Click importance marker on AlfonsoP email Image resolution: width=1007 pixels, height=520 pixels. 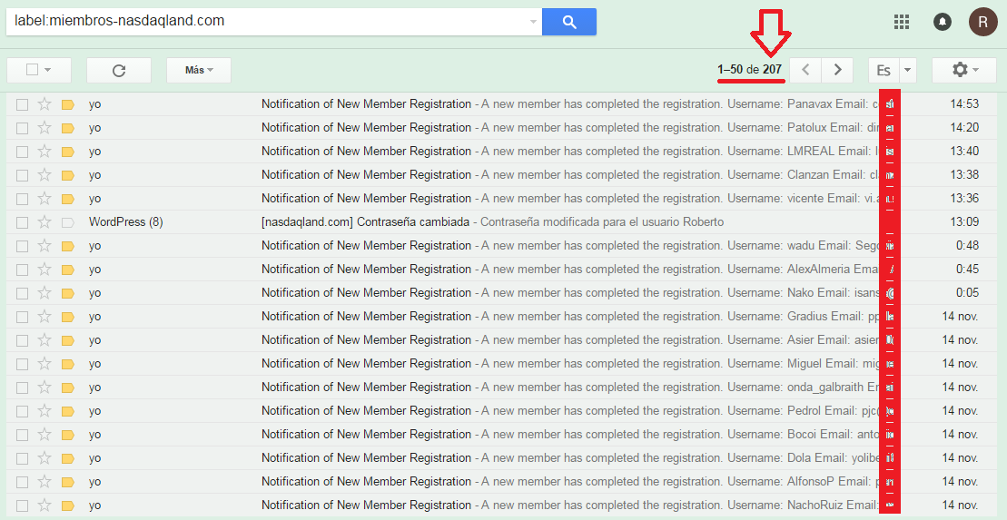click(68, 482)
